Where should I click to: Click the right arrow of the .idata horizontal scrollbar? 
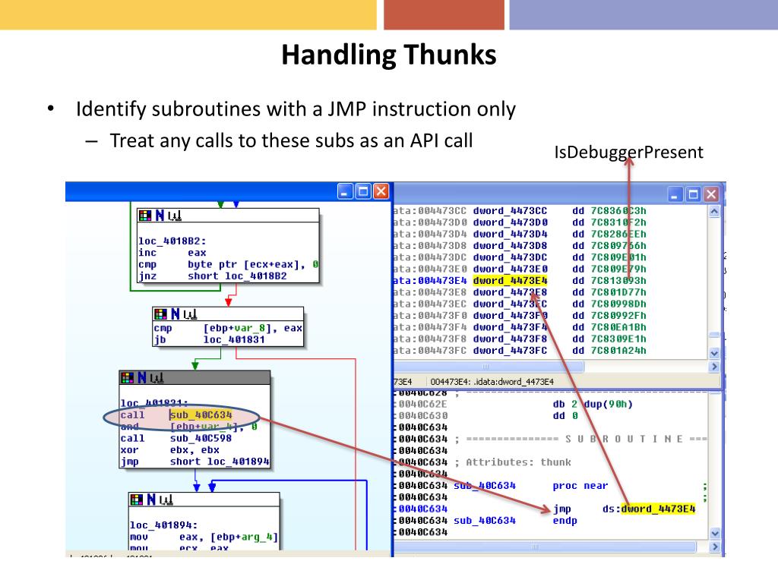point(714,367)
